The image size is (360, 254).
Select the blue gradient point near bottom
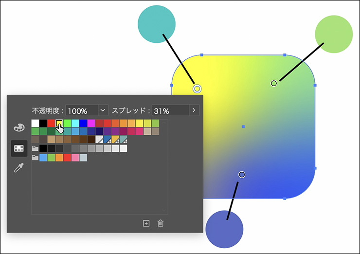click(x=242, y=175)
